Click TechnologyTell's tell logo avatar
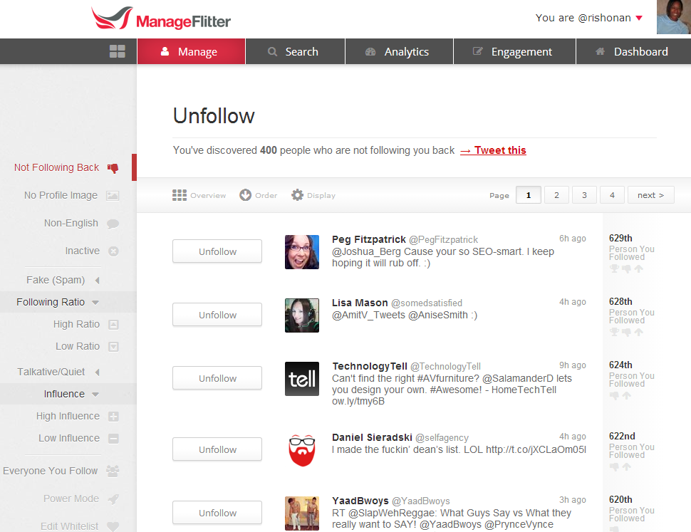 302,379
